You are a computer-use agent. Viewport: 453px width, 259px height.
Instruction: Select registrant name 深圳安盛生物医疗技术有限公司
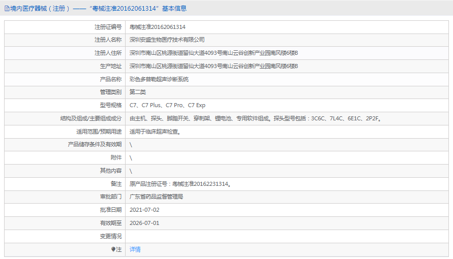(167, 40)
